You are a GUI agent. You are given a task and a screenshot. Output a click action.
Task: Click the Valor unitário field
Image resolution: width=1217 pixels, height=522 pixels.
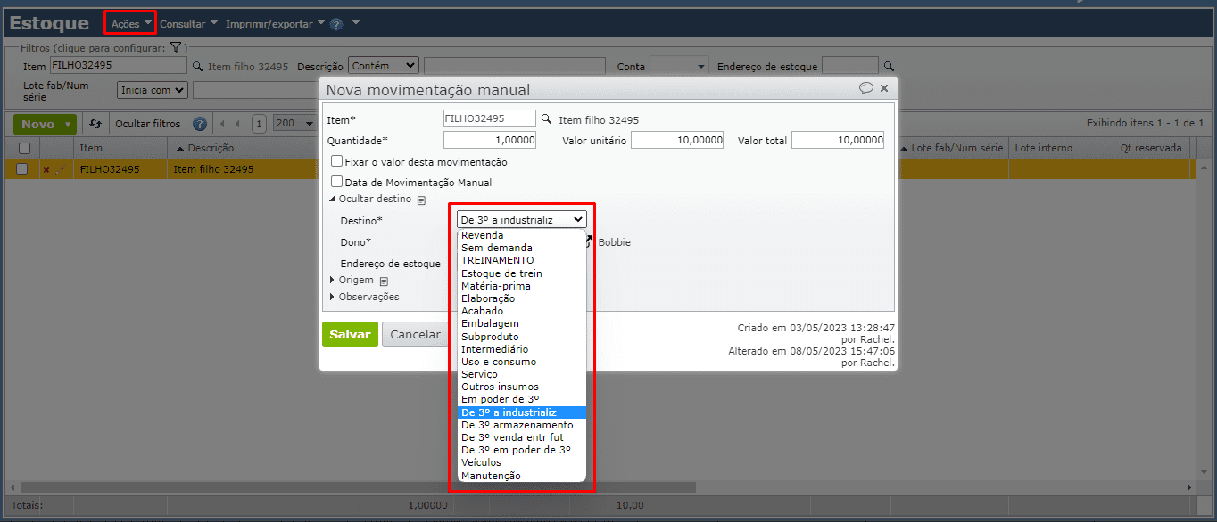point(677,140)
